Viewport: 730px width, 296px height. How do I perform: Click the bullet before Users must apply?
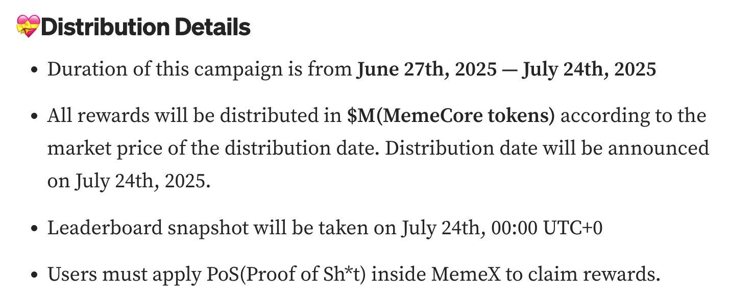point(35,276)
